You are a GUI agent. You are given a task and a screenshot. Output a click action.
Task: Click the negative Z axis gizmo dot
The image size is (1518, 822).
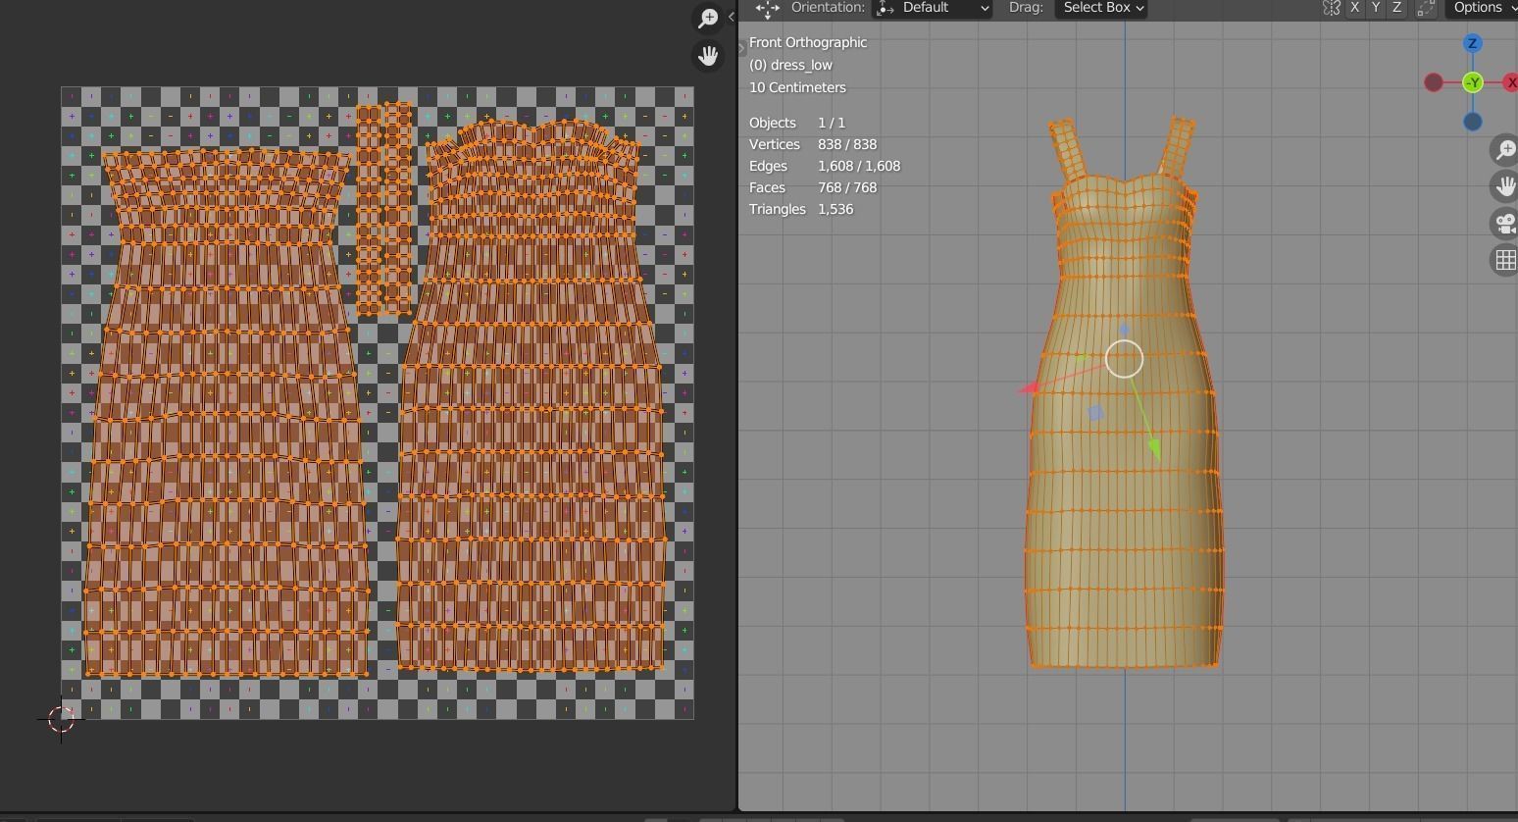pos(1472,122)
